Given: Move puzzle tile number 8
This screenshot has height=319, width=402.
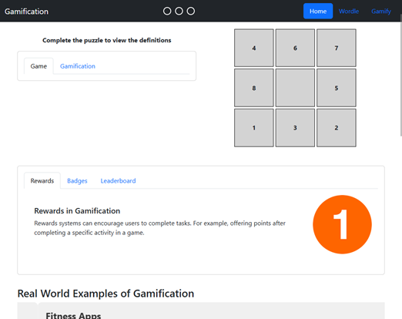Looking at the screenshot, I should coord(254,88).
